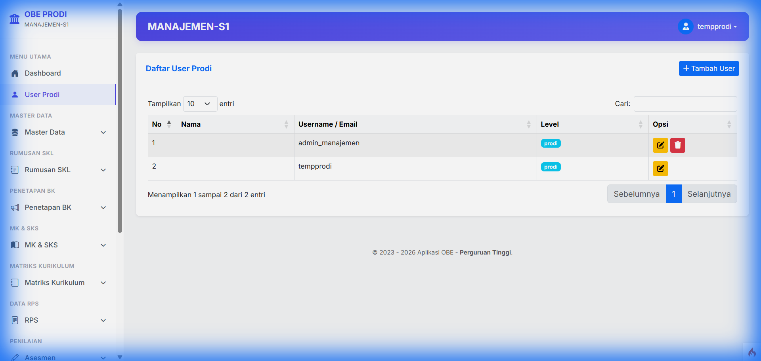Click the Cari search input field

[x=685, y=104]
